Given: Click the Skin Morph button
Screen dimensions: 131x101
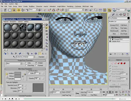Looking at the screenshot, I should click(x=124, y=34).
